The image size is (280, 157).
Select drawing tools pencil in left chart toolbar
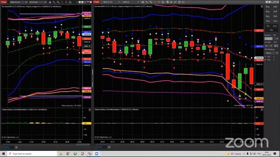tap(54, 2)
